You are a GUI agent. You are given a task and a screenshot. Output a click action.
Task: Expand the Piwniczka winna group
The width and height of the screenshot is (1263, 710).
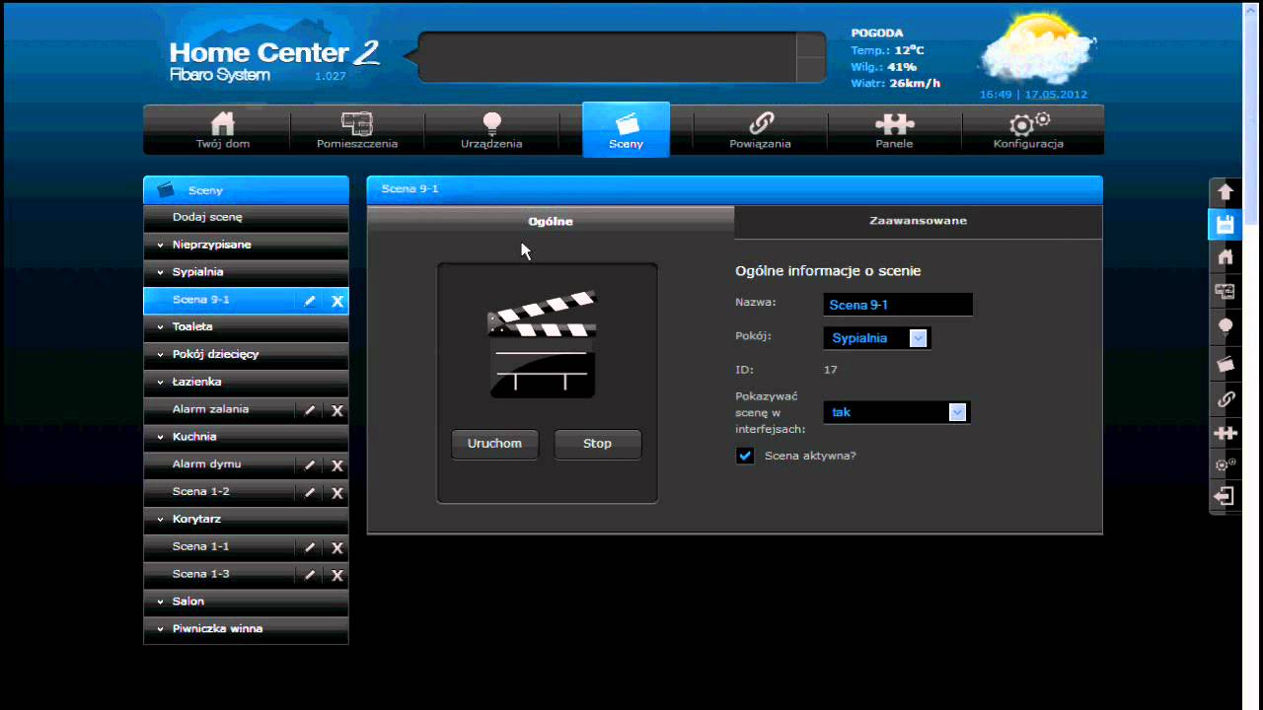point(246,629)
